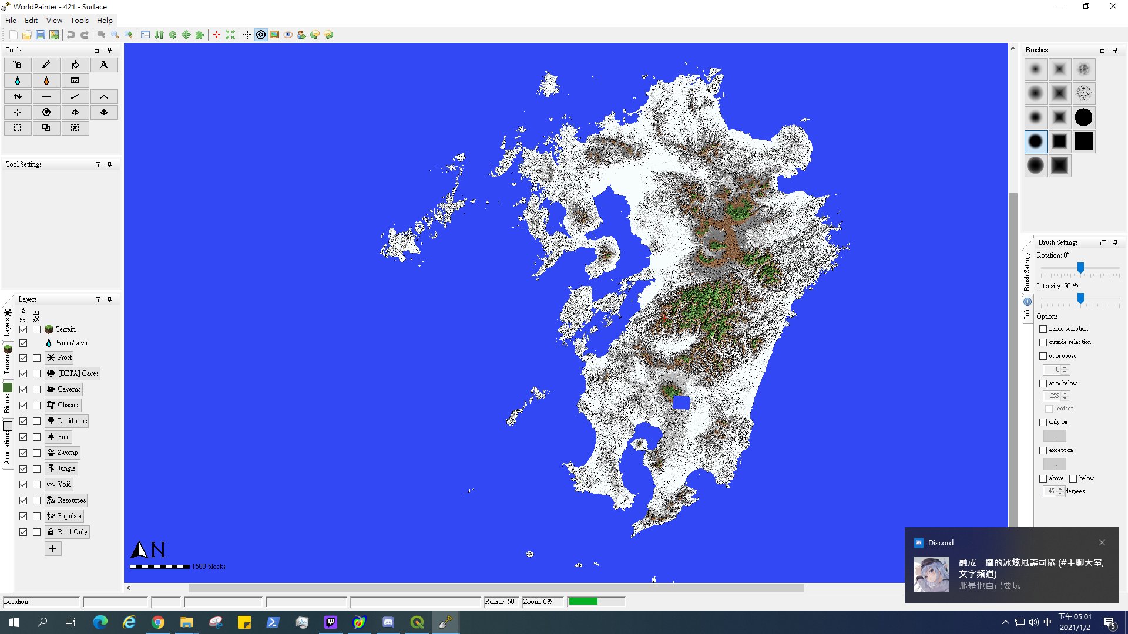Select the Flatten tool
Viewport: 1128px width, 634px height.
pyautogui.click(x=46, y=96)
